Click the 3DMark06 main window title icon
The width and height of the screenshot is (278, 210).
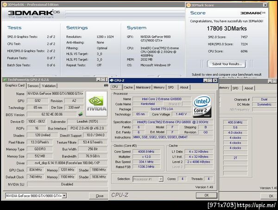pyautogui.click(x=5, y=5)
